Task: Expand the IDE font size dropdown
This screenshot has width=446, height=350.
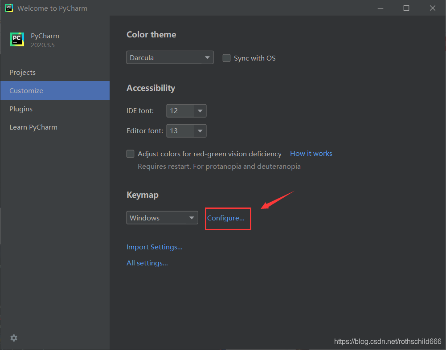Action: (x=200, y=111)
